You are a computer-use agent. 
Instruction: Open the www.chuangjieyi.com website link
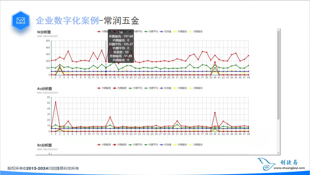pyautogui.click(x=289, y=168)
